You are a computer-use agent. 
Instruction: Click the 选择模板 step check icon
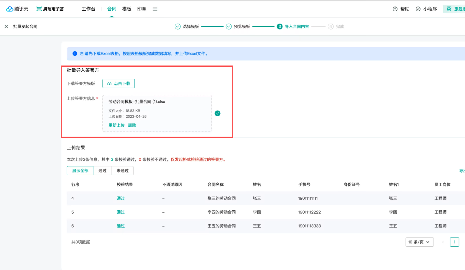tap(178, 27)
